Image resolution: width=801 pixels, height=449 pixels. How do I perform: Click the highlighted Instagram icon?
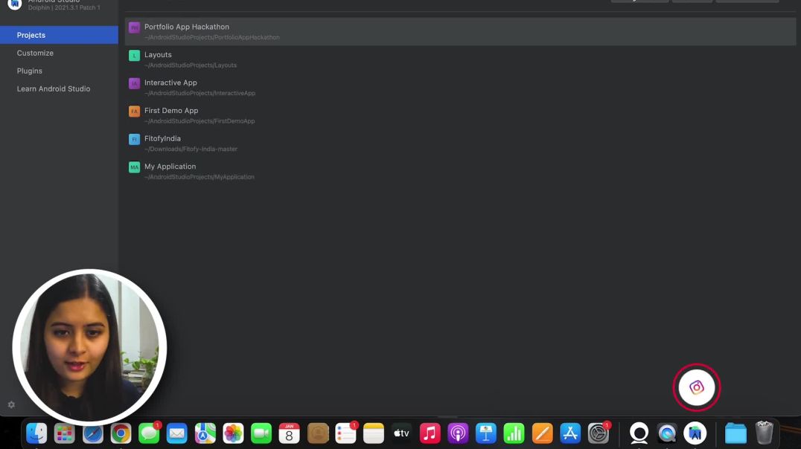696,387
